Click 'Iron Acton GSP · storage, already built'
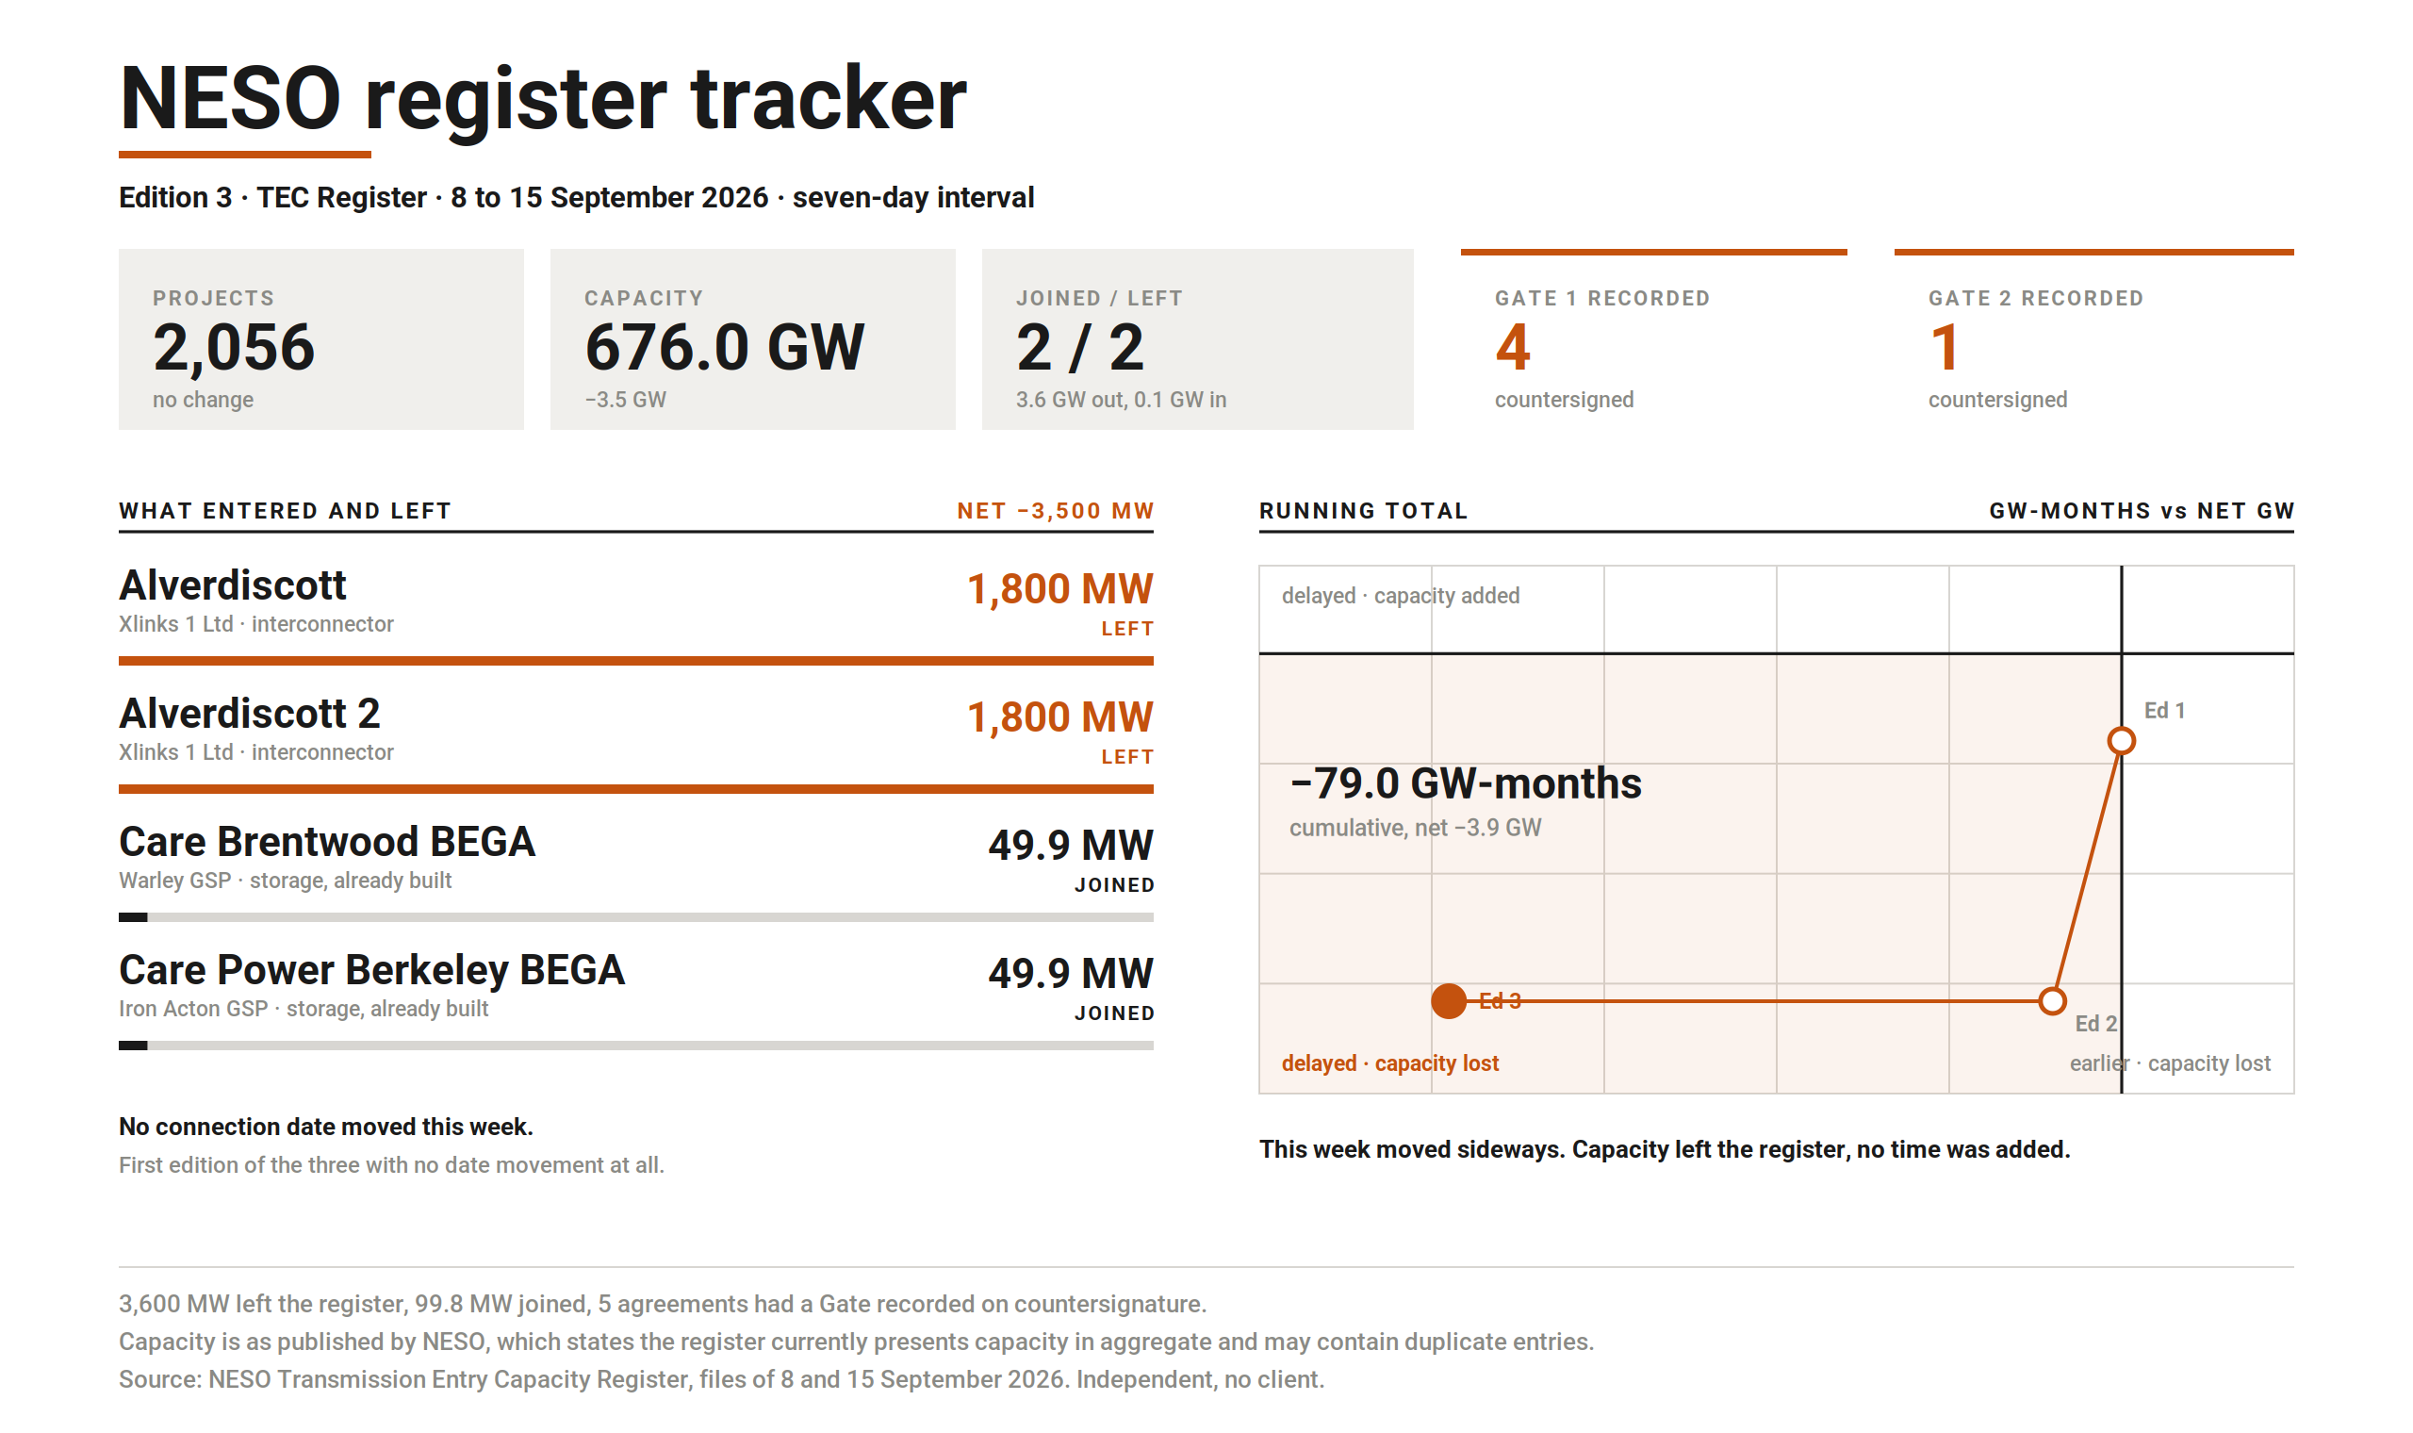Viewport: 2413px width, 1433px height. 304,1009
